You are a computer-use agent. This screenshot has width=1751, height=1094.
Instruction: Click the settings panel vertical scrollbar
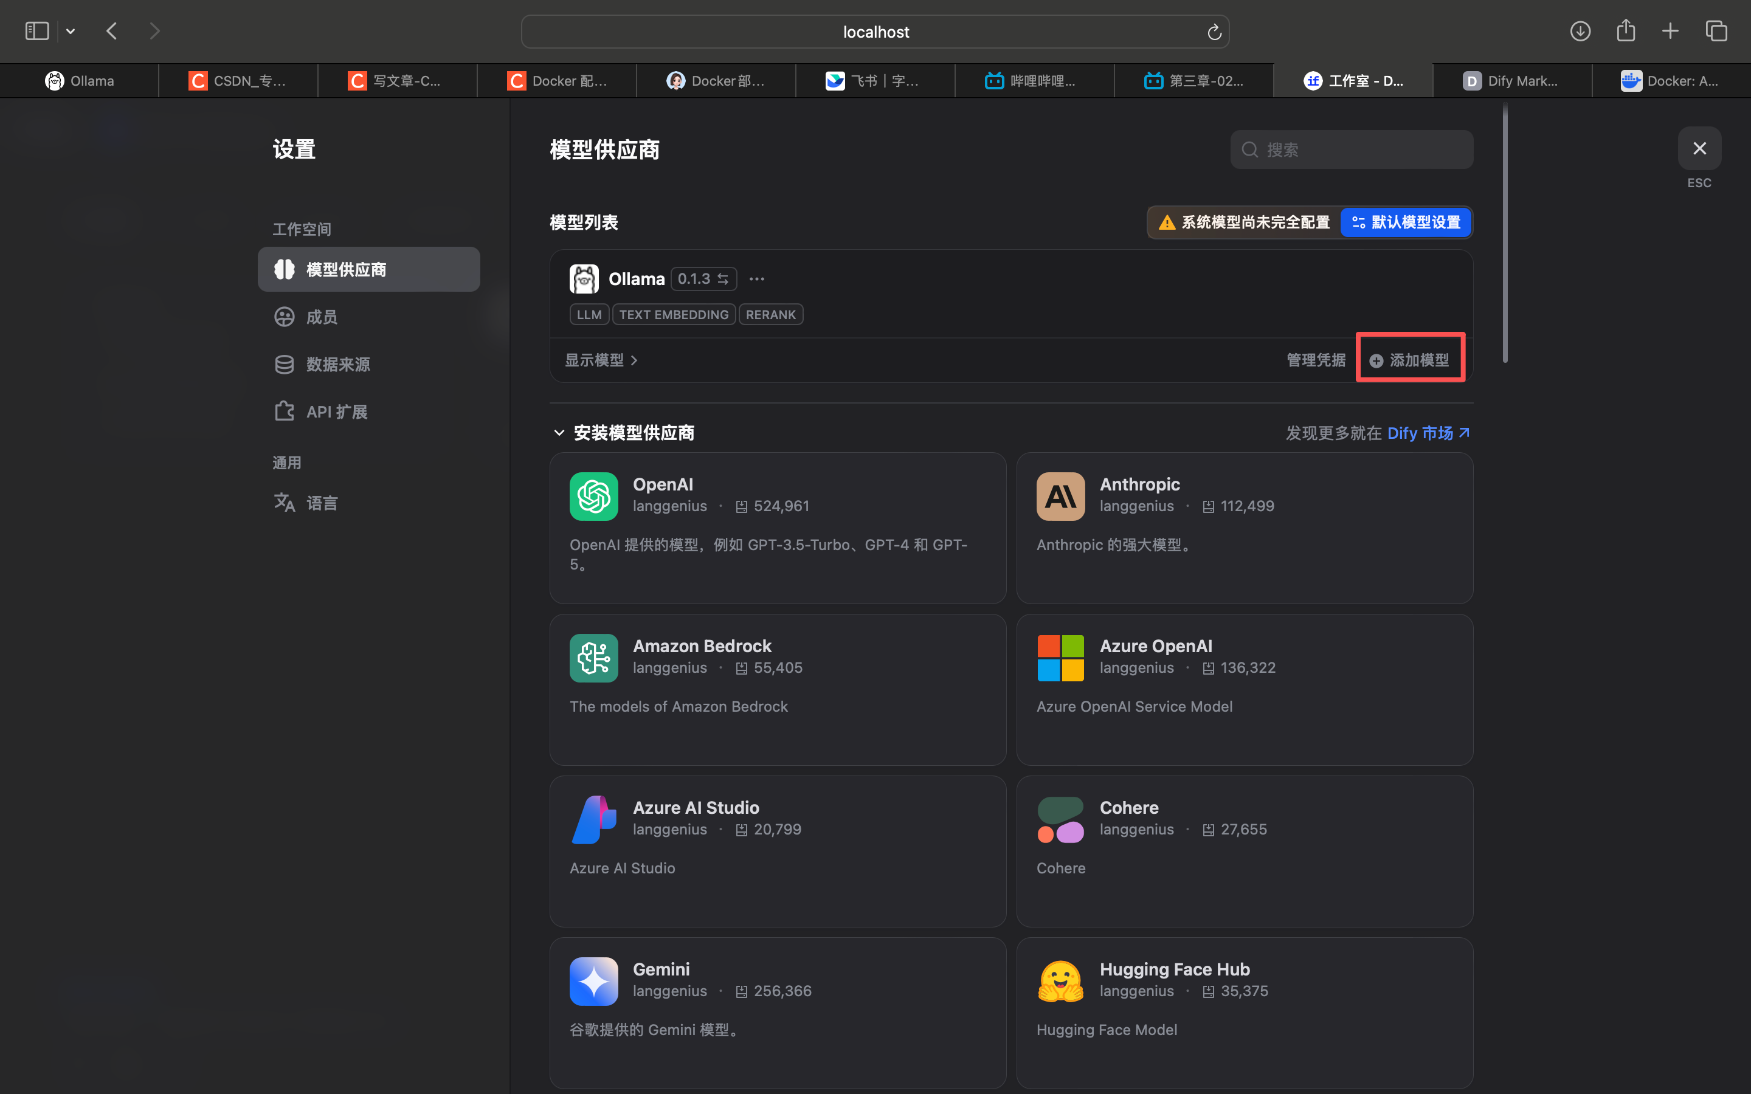pos(1505,233)
